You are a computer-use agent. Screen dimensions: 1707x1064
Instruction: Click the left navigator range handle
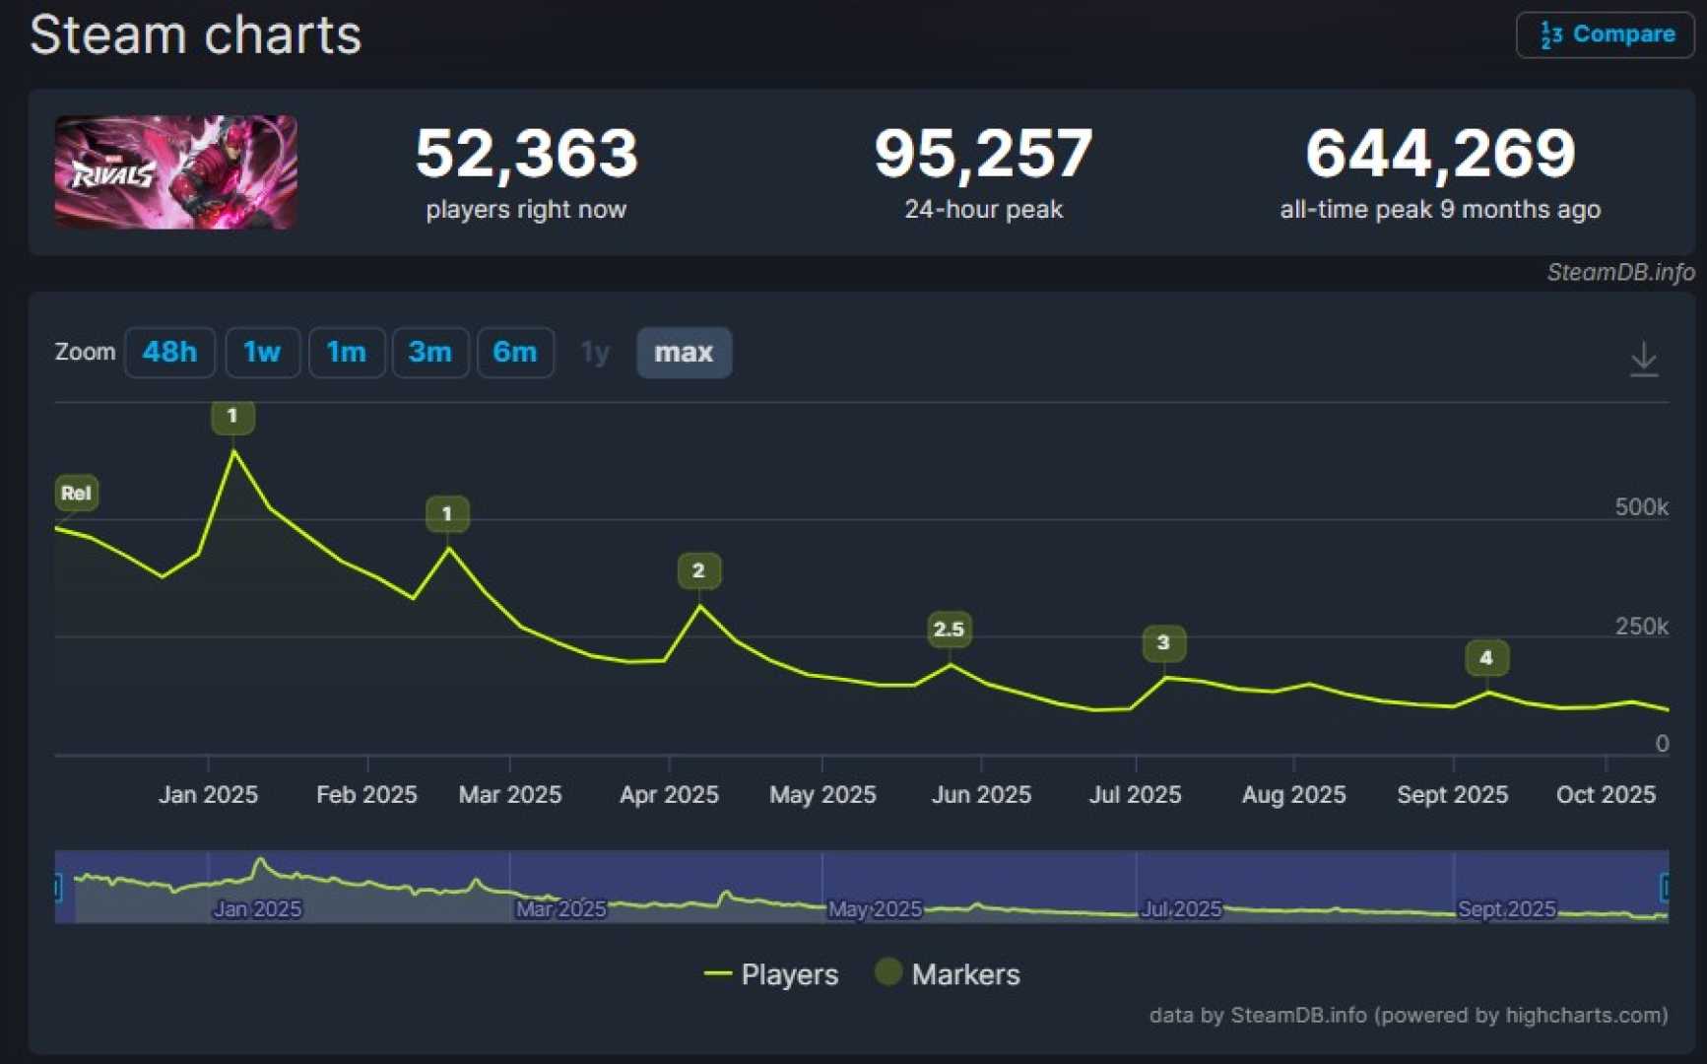click(57, 888)
